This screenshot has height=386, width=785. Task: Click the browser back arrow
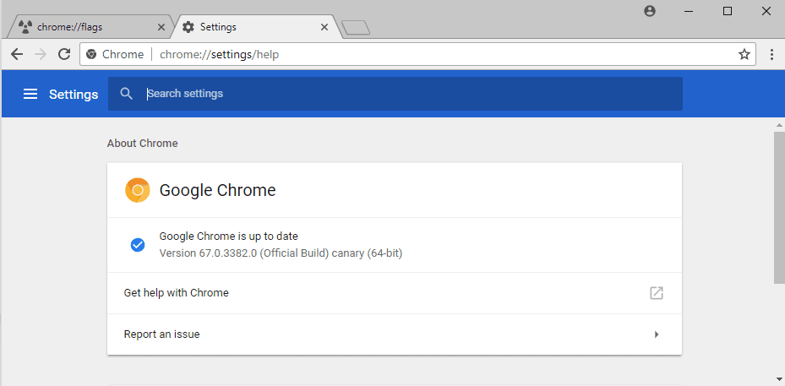[17, 54]
